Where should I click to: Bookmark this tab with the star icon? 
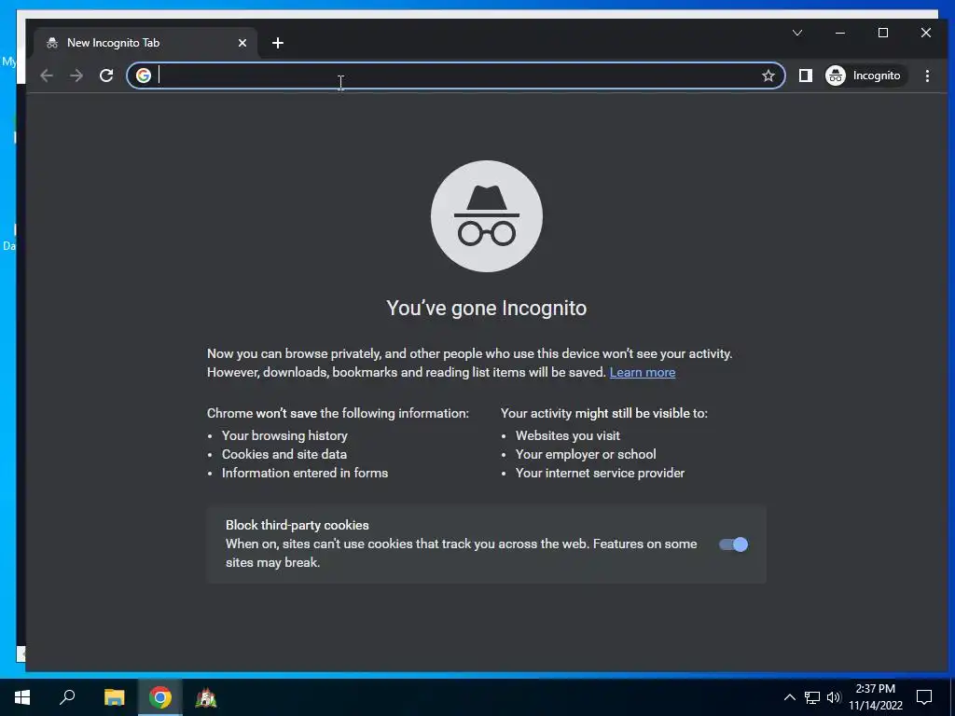(x=768, y=76)
